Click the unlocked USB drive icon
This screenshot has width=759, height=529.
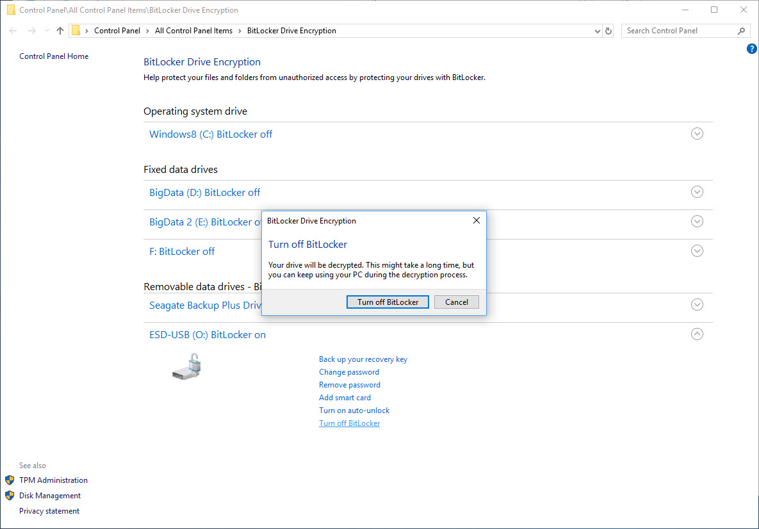click(x=187, y=366)
